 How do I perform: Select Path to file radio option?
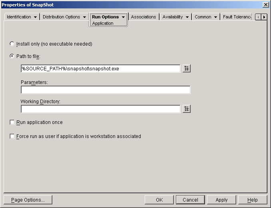(x=12, y=56)
